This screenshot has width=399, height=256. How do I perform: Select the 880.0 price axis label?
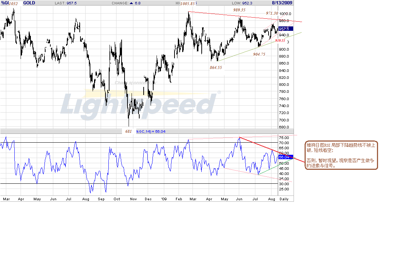point(284,56)
